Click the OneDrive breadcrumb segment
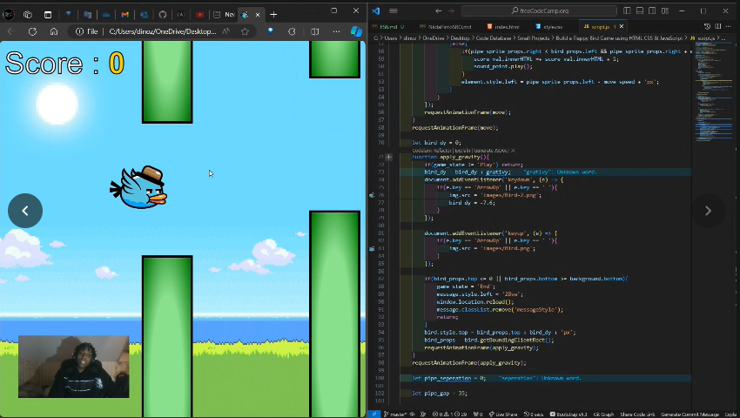 (434, 37)
